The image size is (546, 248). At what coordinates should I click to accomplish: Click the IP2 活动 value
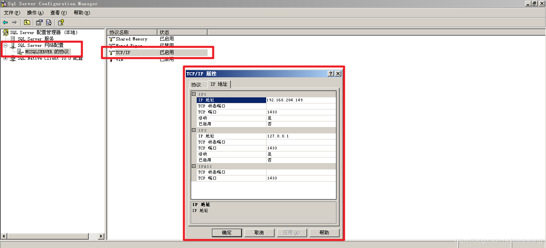point(301,154)
